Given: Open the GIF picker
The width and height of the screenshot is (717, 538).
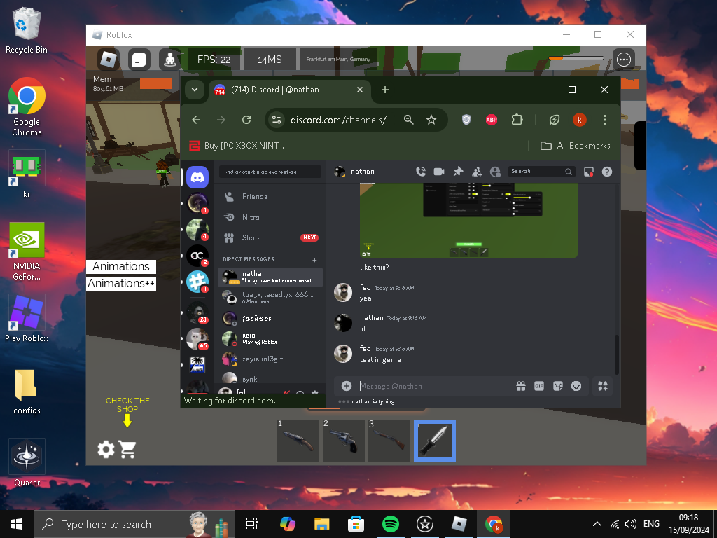Looking at the screenshot, I should click(539, 386).
